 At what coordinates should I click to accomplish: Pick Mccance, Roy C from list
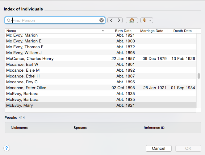click(22, 82)
